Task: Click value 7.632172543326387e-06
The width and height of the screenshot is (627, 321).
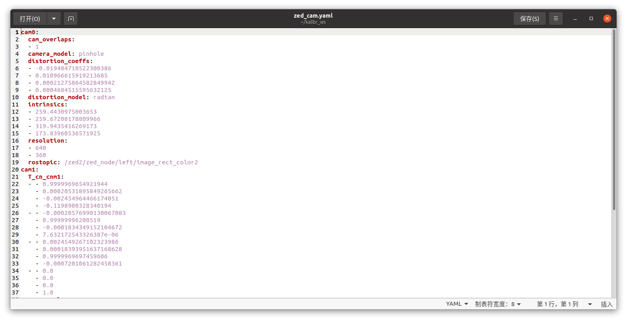Action: tap(80, 235)
